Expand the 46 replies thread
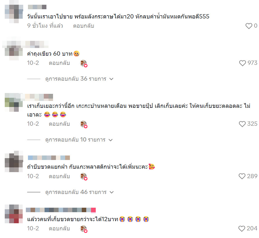Screen dimensions: 259x238 (x=79, y=192)
